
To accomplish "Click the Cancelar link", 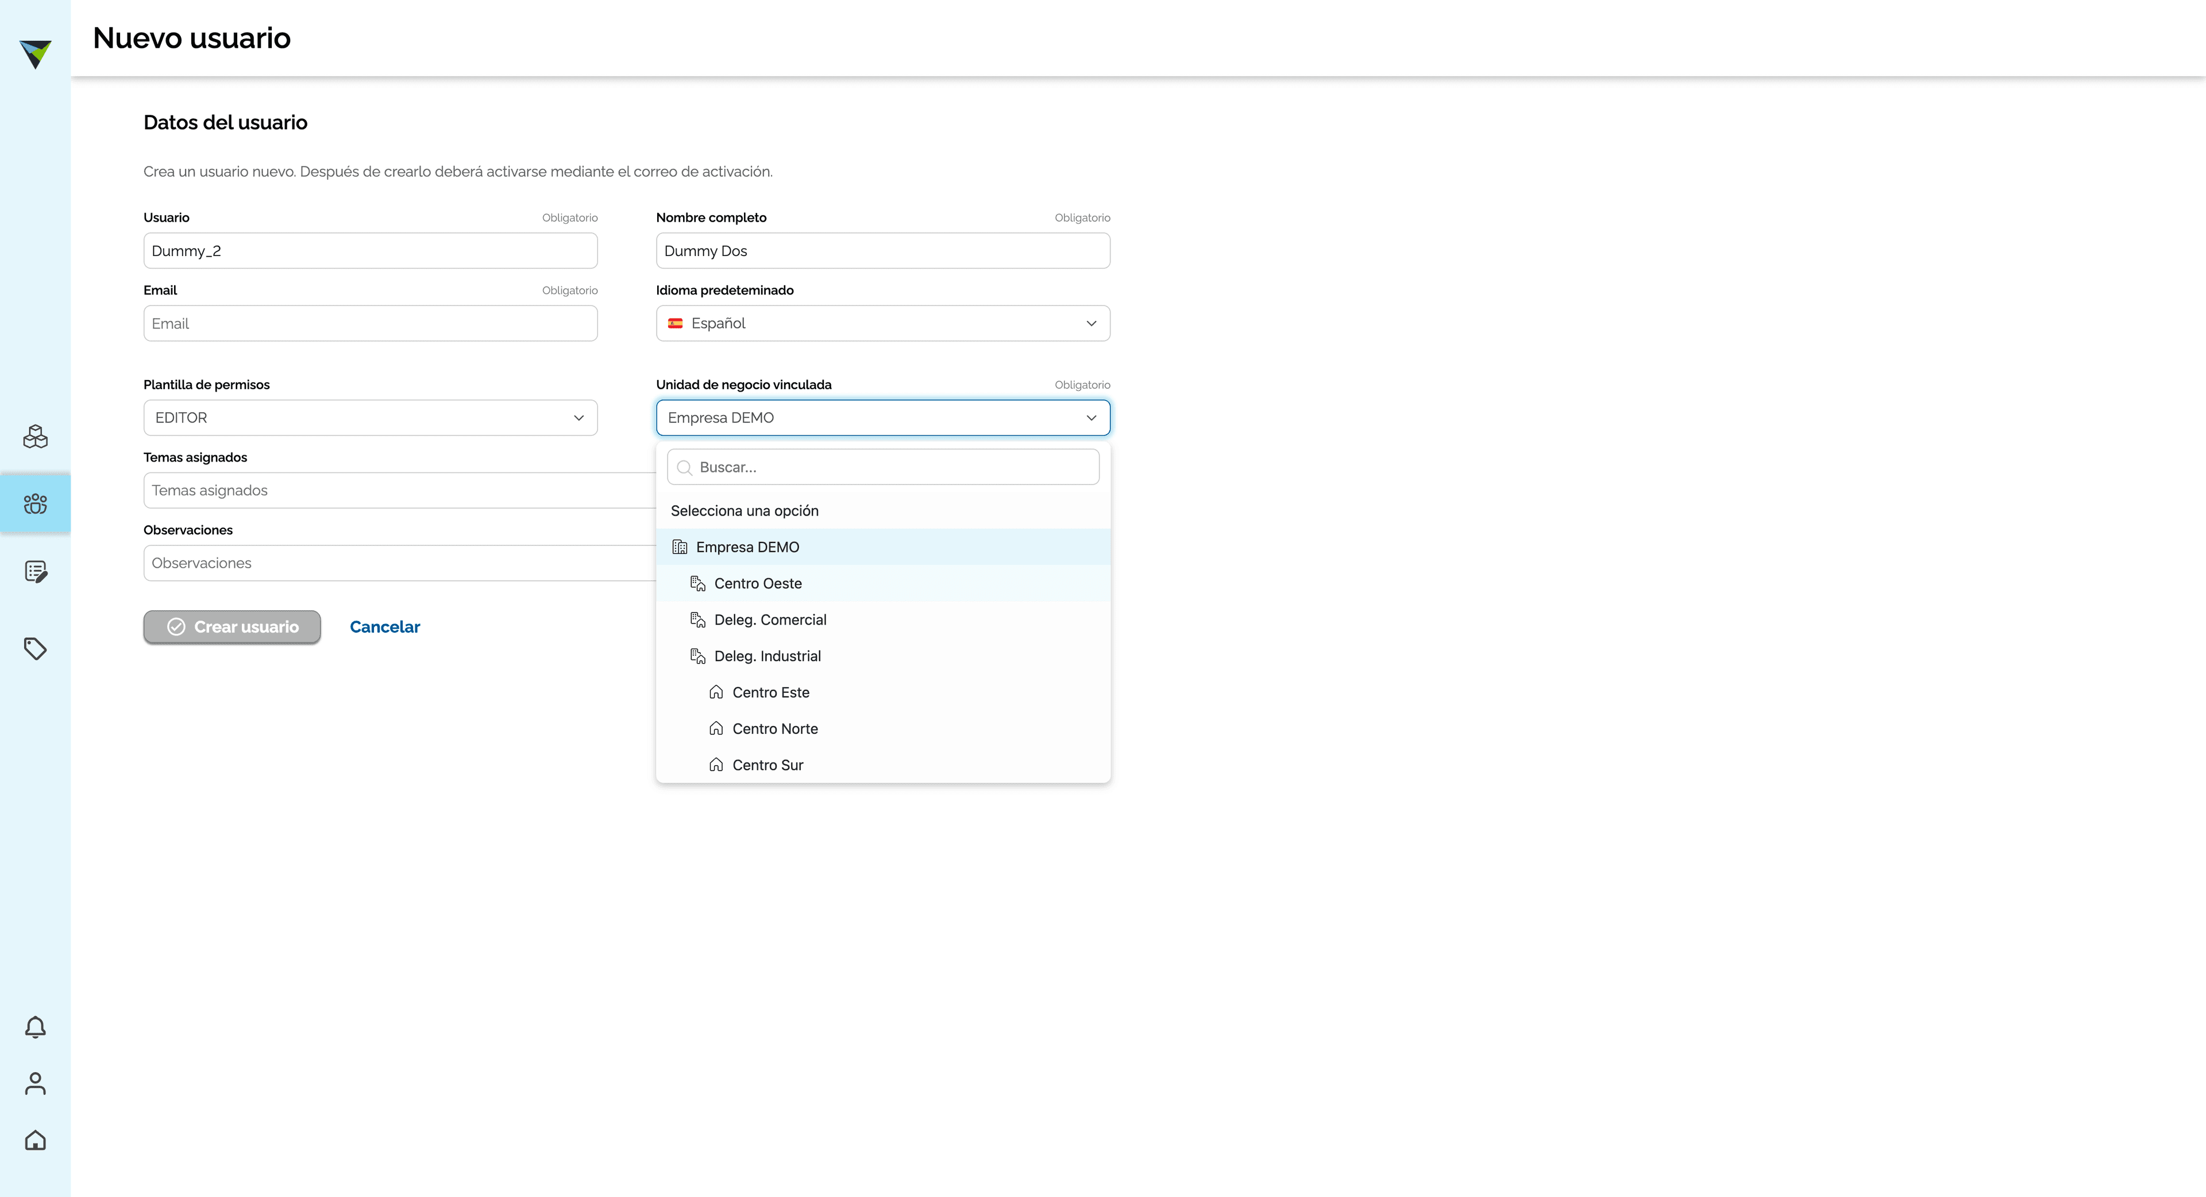I will 384,627.
